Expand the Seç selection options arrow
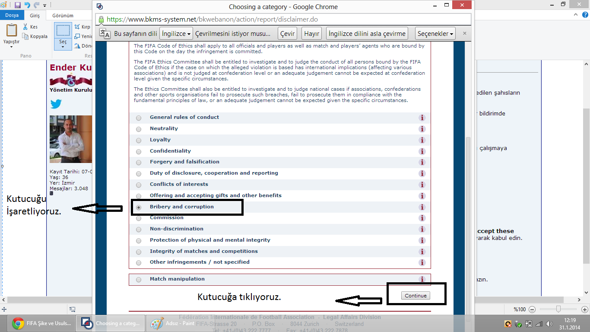 [63, 46]
